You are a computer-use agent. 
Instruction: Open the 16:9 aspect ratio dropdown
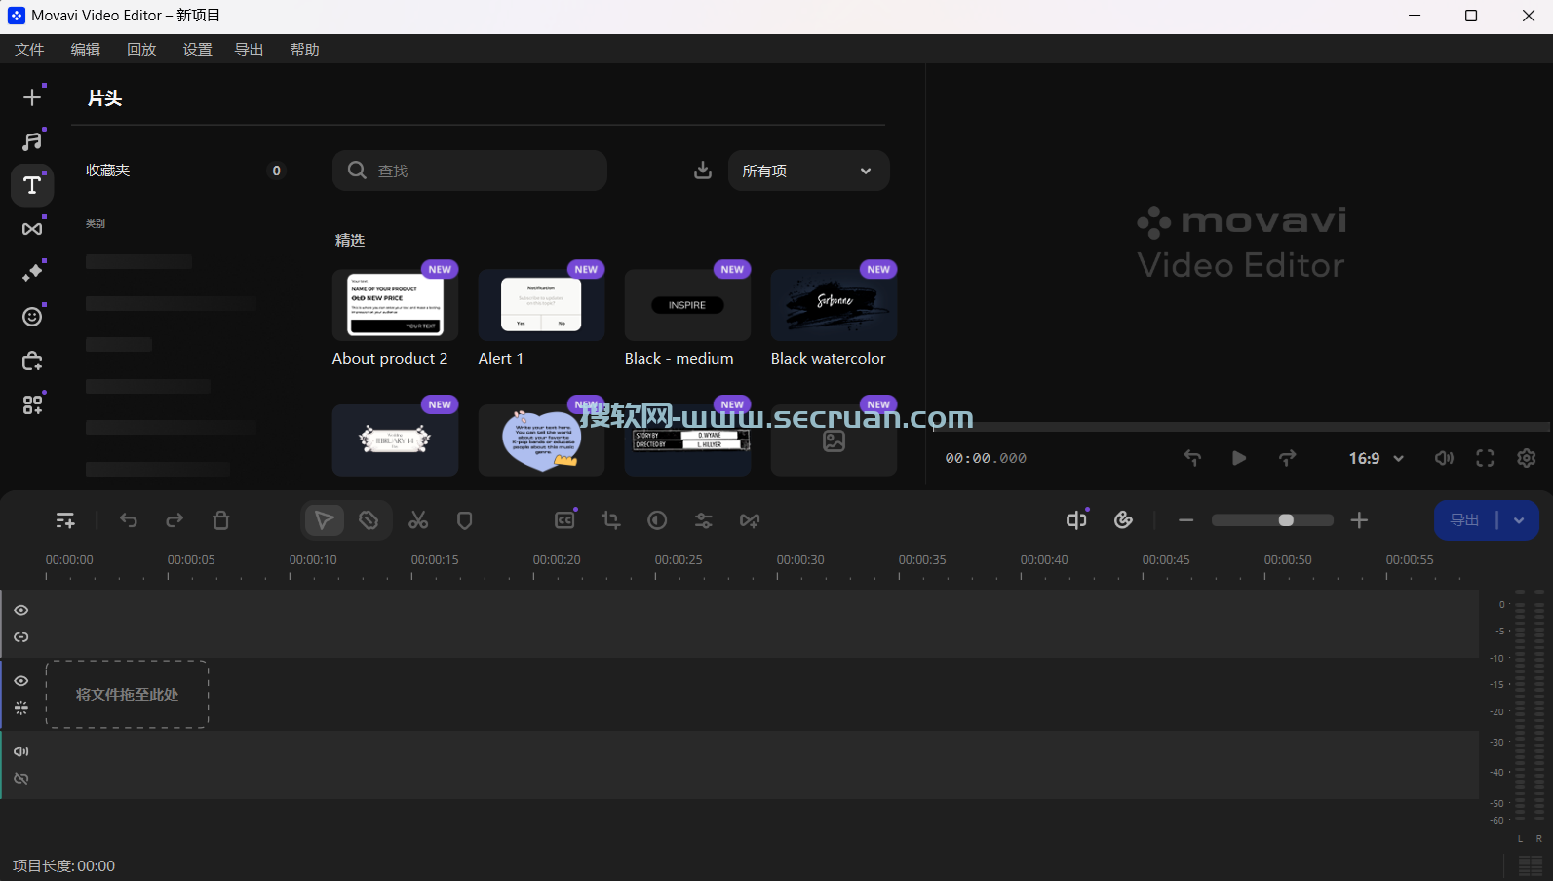point(1376,458)
